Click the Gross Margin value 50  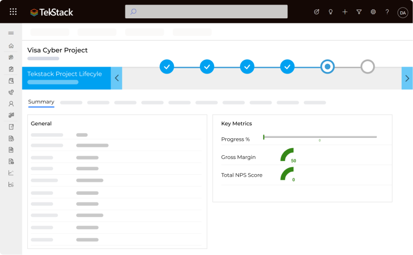(x=294, y=161)
